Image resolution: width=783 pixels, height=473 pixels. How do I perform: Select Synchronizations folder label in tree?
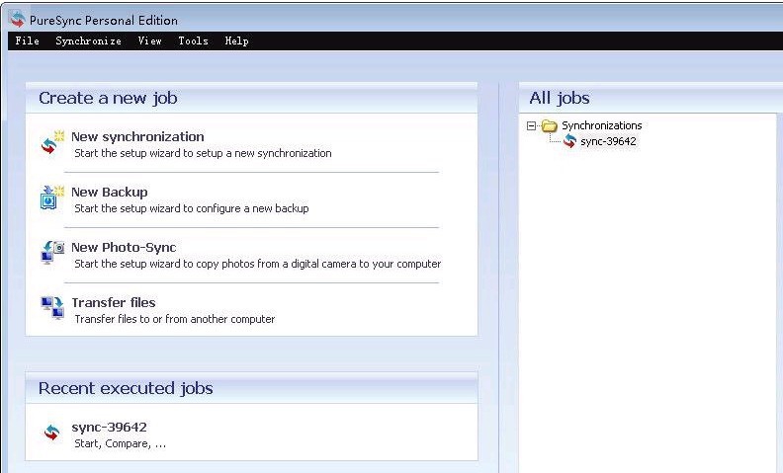click(602, 125)
